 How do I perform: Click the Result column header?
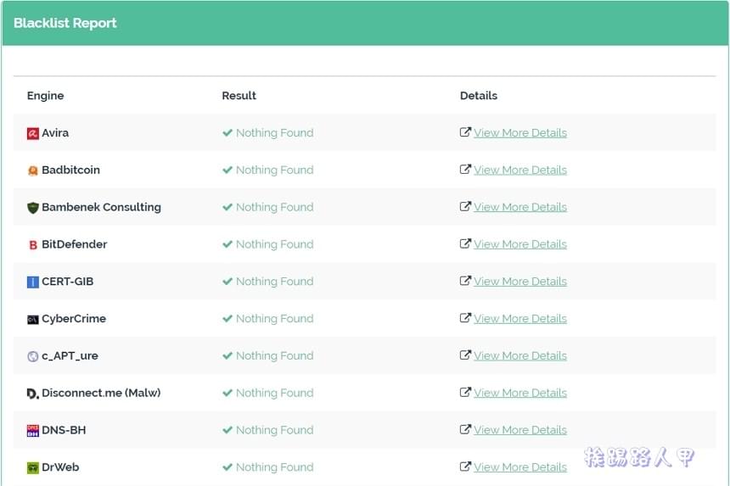pyautogui.click(x=239, y=96)
